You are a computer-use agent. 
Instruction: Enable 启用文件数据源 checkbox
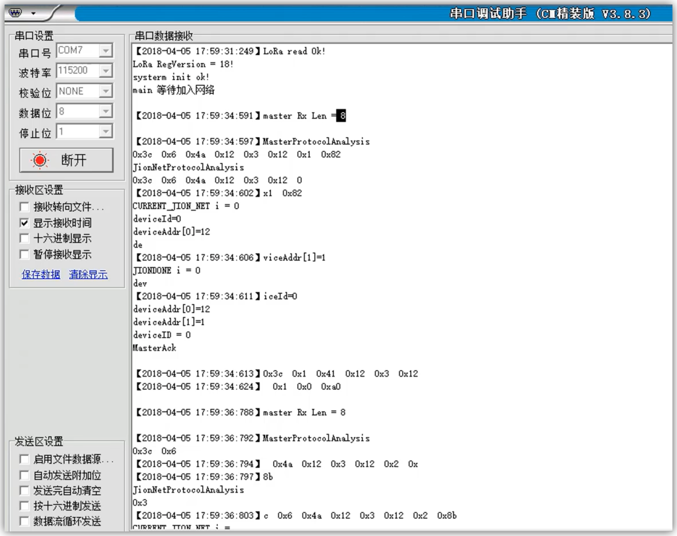(24, 459)
